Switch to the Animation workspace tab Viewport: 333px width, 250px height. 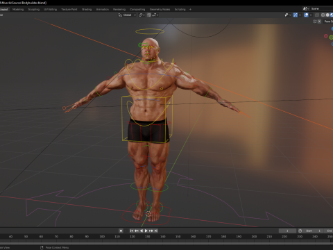[x=103, y=10]
